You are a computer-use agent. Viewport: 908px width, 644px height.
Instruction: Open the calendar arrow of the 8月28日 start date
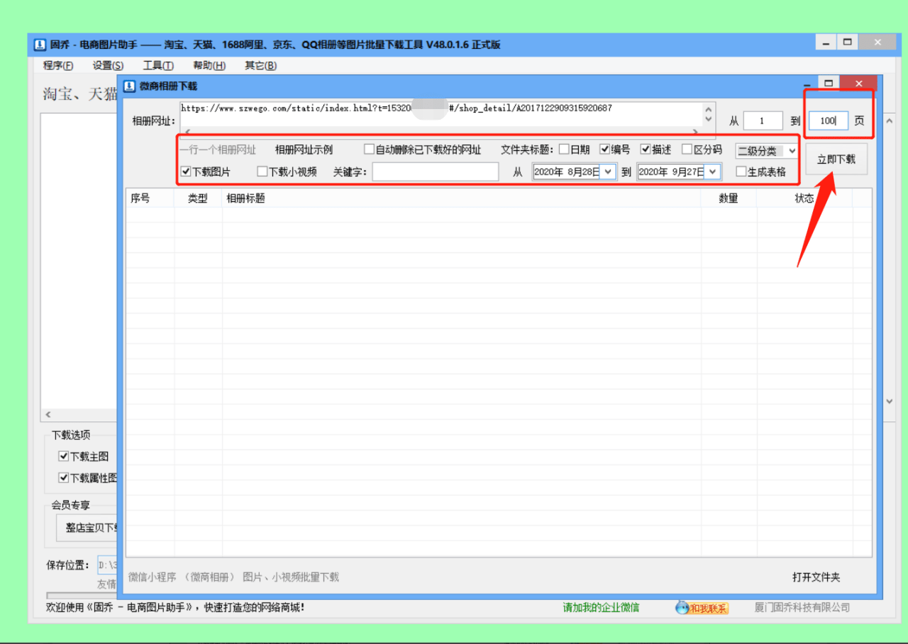coord(608,171)
